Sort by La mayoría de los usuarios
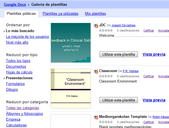169x128 pixels. tap(28, 36)
